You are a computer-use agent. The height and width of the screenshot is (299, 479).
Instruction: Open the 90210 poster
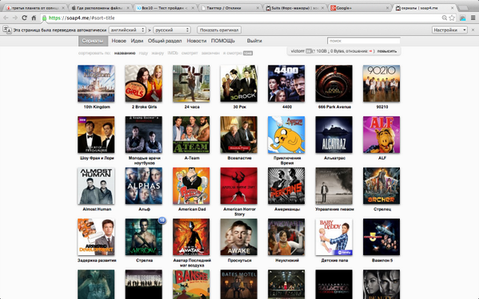pos(382,83)
